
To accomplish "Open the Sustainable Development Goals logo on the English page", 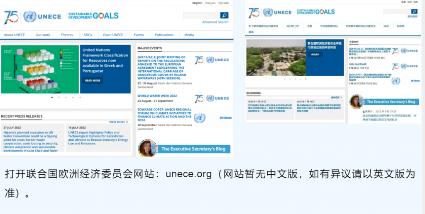I will point(93,16).
